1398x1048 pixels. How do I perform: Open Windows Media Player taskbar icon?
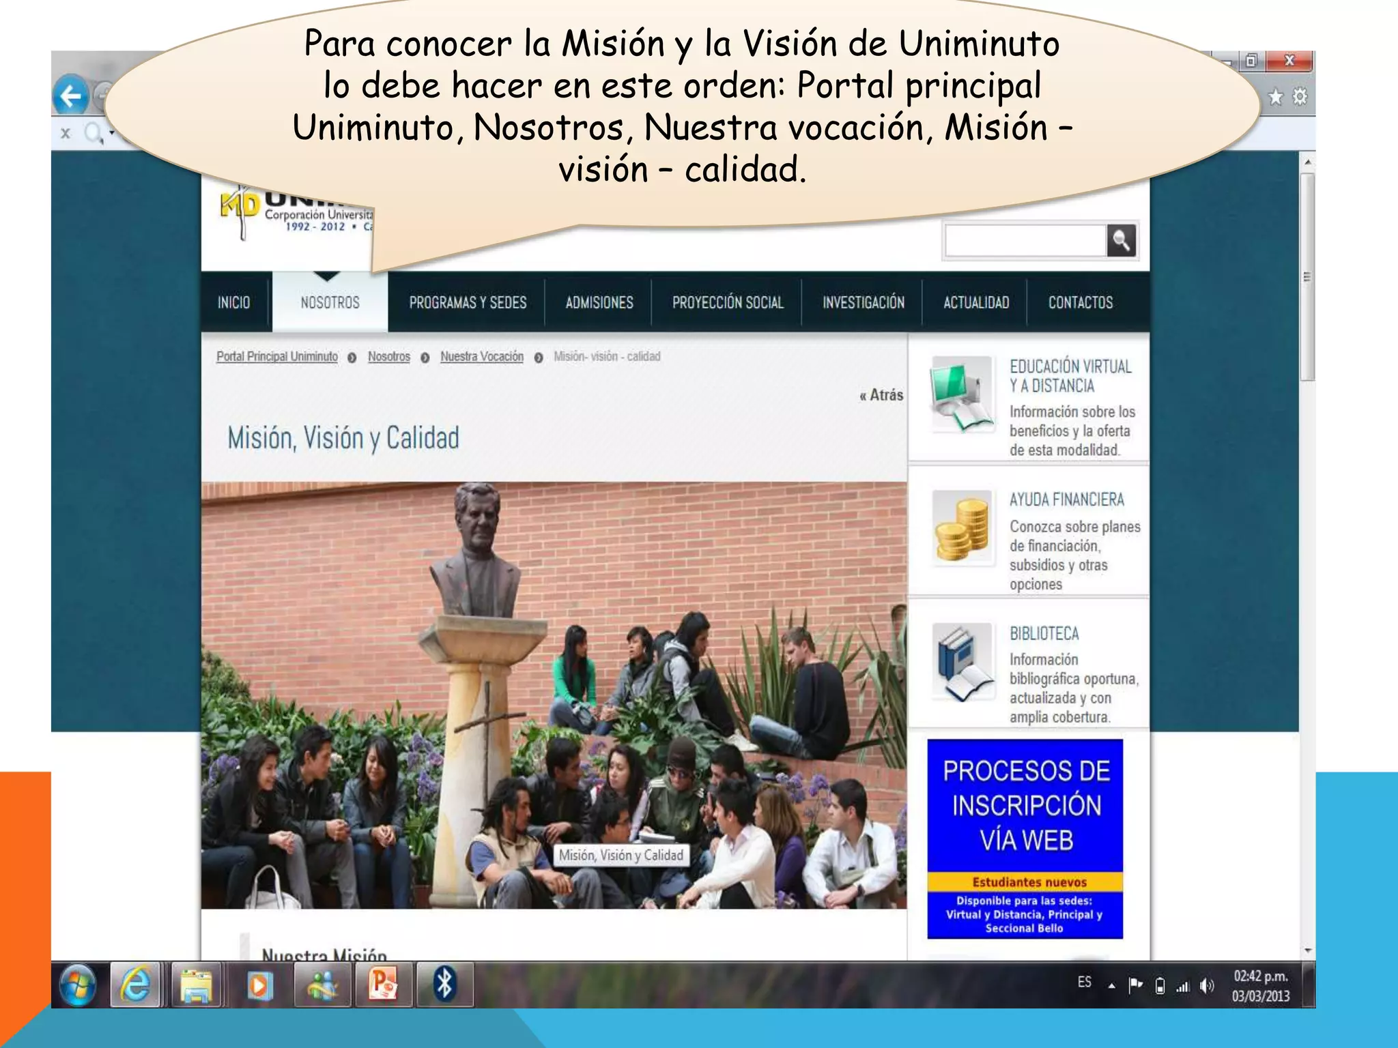click(259, 985)
